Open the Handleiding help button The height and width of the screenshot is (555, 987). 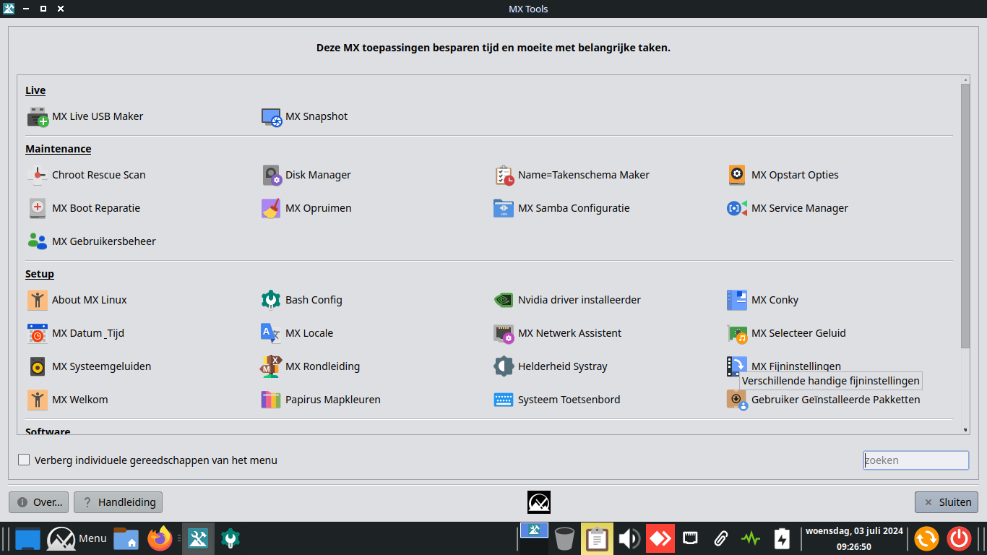118,502
